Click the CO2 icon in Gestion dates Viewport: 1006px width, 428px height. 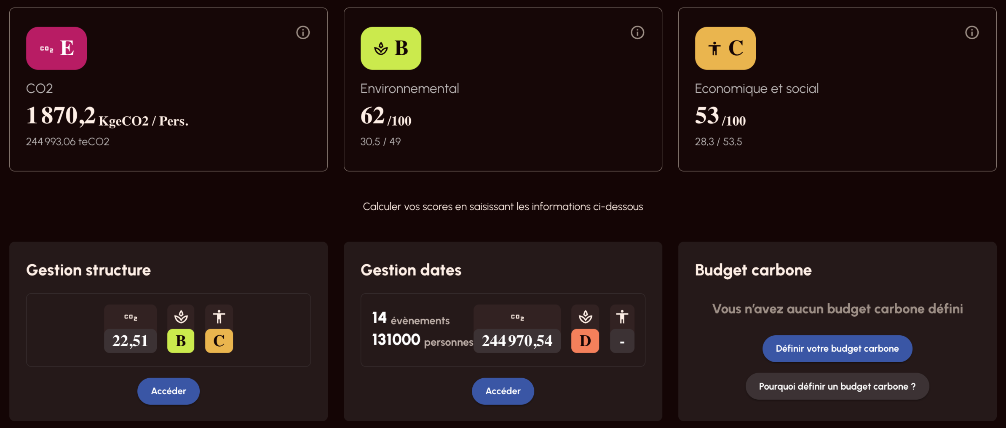click(517, 317)
